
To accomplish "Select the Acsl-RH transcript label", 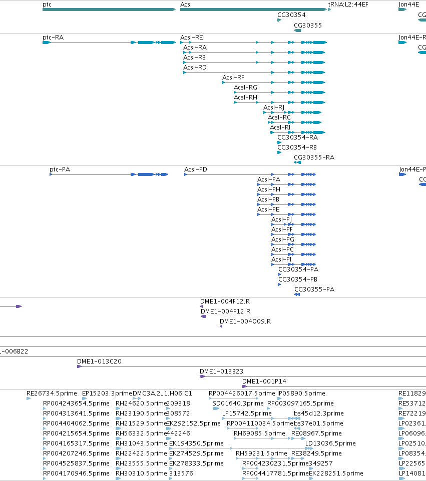I will (x=245, y=97).
